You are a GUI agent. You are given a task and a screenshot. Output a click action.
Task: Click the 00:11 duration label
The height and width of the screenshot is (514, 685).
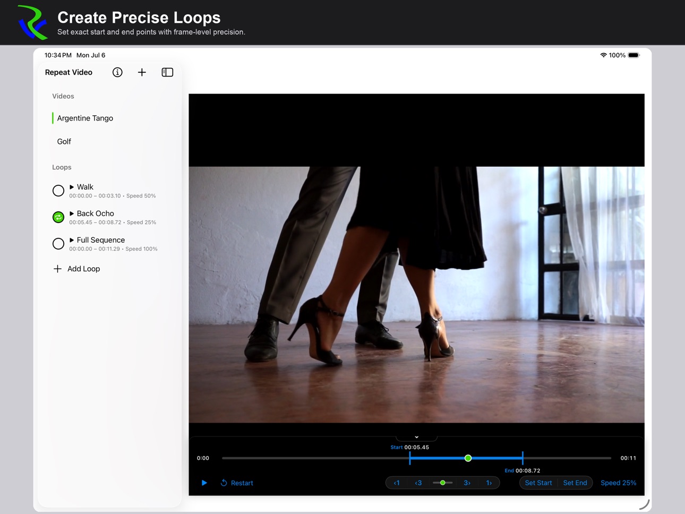(628, 458)
